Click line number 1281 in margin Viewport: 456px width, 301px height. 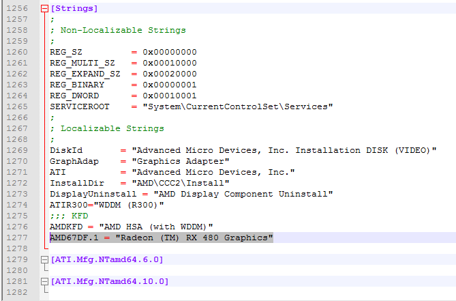[17, 281]
